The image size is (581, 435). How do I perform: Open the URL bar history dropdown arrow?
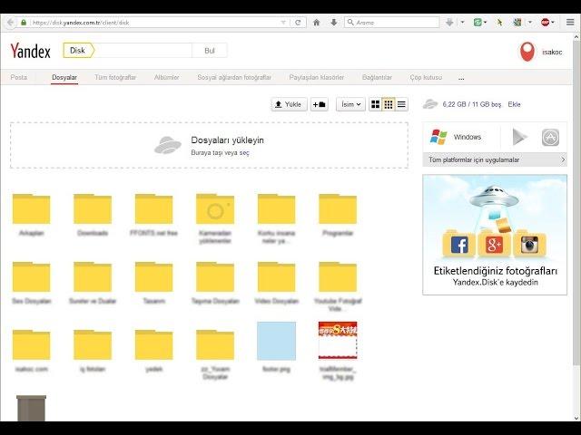pos(283,23)
